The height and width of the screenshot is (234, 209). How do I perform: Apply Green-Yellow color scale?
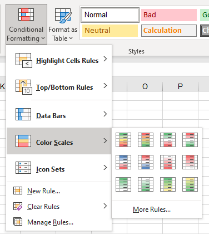click(x=168, y=184)
